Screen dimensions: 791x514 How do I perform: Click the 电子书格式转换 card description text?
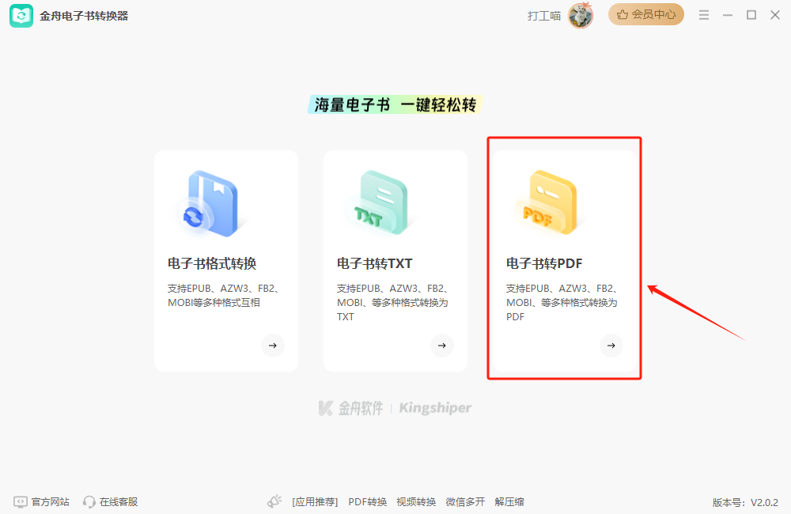(224, 296)
